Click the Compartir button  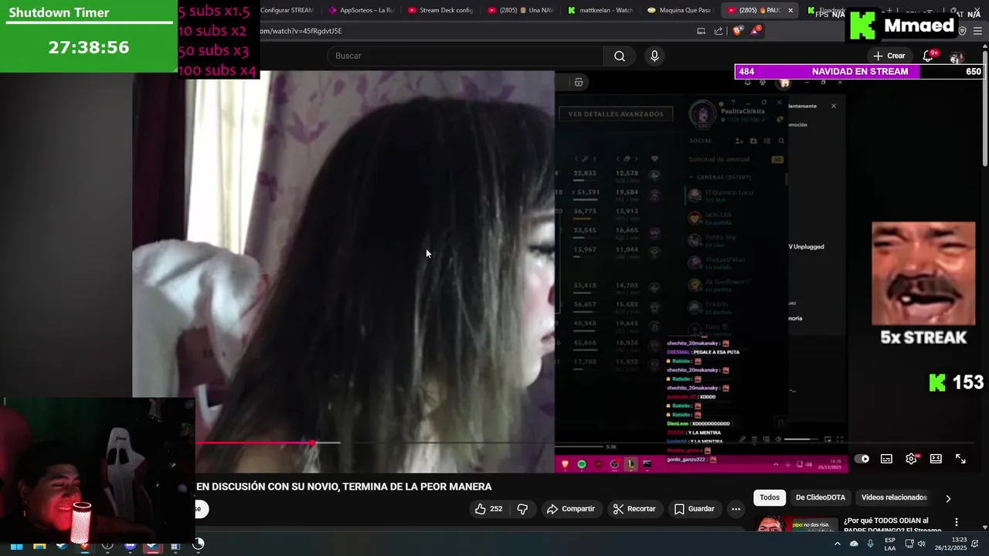click(x=571, y=509)
